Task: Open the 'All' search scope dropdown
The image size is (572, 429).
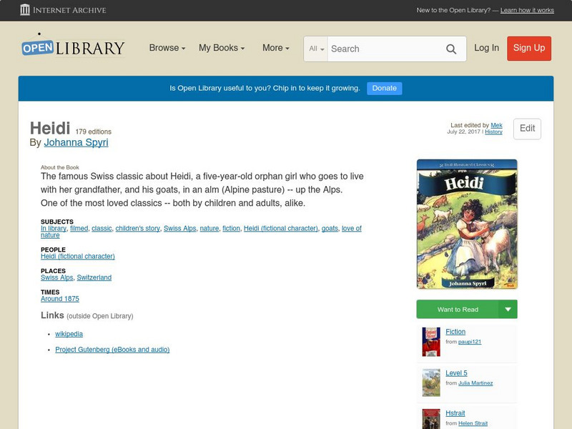Action: [x=316, y=49]
